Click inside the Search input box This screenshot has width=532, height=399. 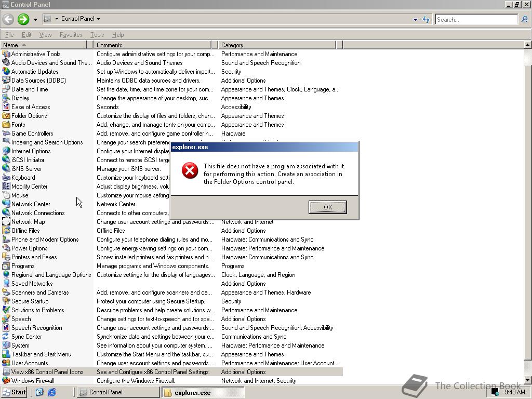[476, 19]
